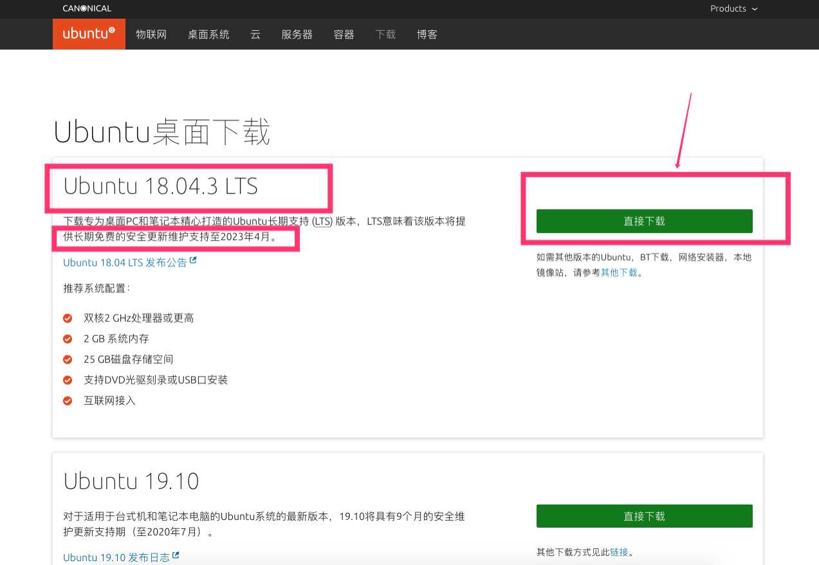Click the 双核2 GHz处理器或更高 text
The height and width of the screenshot is (565, 819).
139,318
